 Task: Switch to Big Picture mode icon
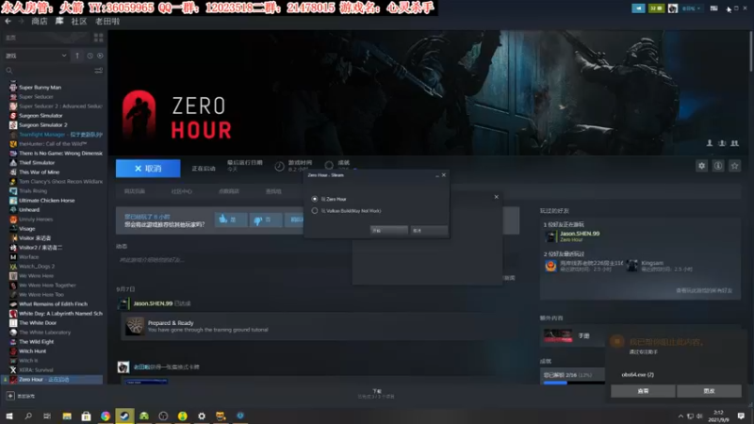coord(714,8)
